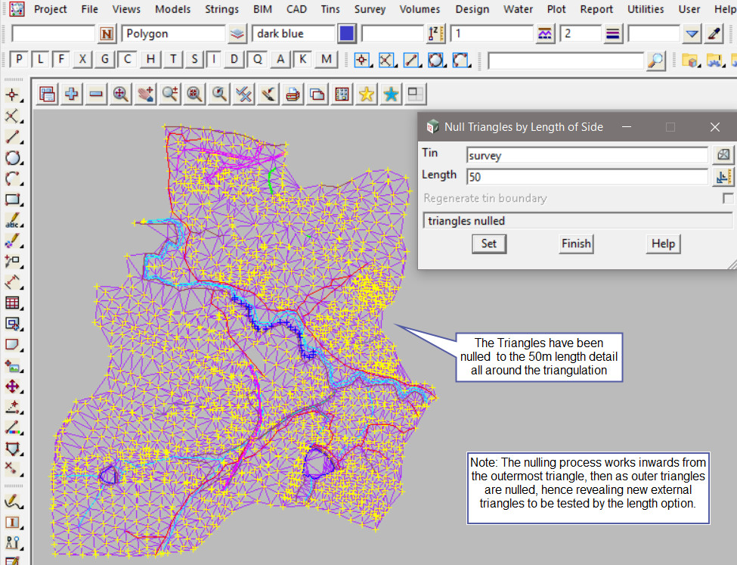This screenshot has height=565, width=737.
Task: Open the Polygon model layers picker
Action: 237,34
